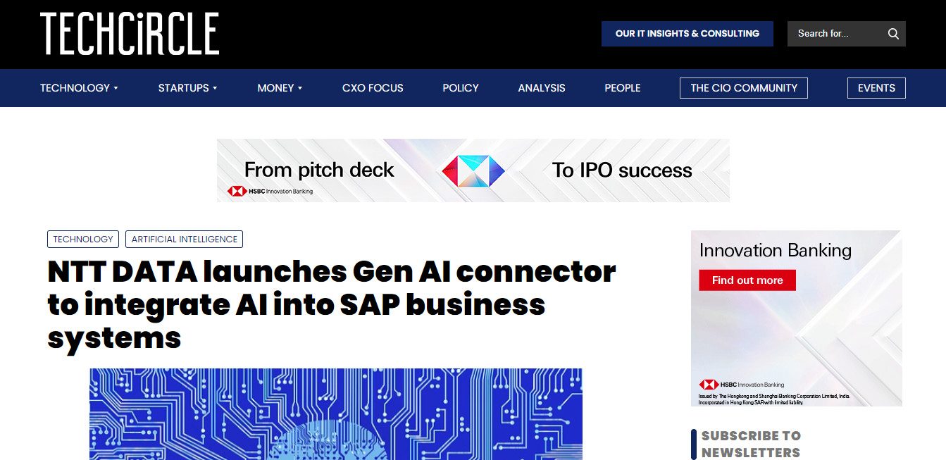Click the diamond graphic in the HSBC banner
This screenshot has height=460, width=946.
(x=472, y=170)
